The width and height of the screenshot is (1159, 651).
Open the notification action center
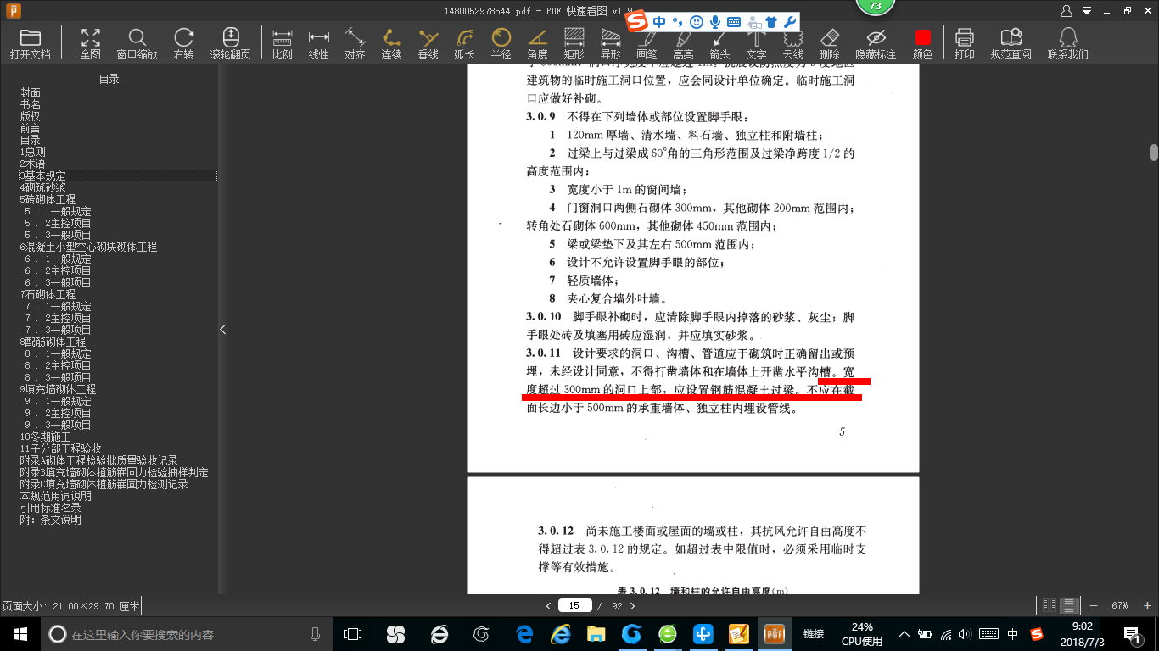tap(1132, 633)
